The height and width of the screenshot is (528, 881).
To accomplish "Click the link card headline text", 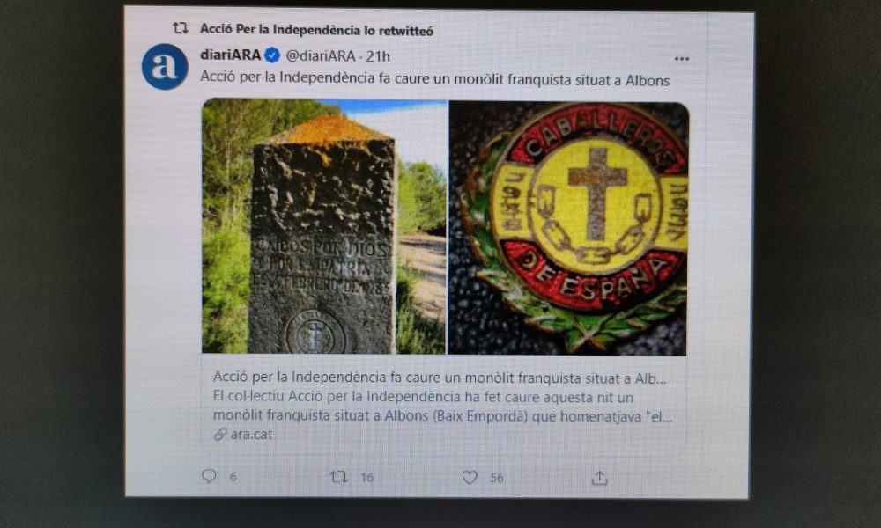I will coord(440,378).
